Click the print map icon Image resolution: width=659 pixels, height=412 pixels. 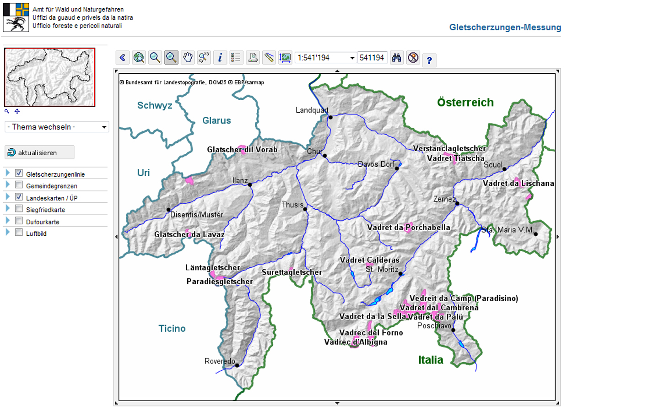pyautogui.click(x=253, y=58)
